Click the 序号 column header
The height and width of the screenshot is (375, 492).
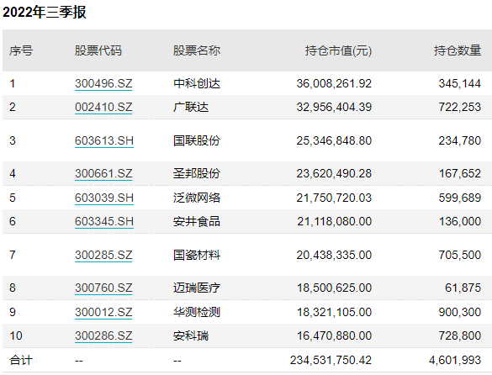(x=21, y=50)
